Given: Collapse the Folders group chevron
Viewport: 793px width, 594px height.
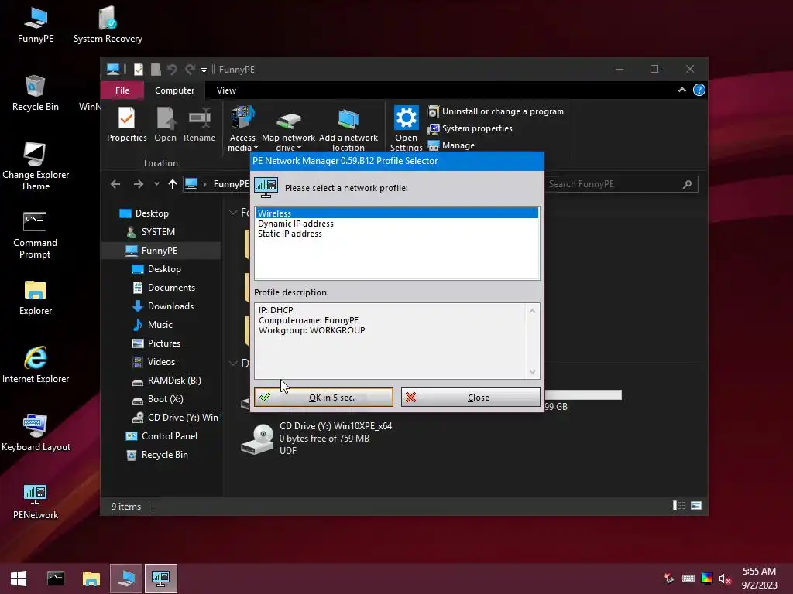Looking at the screenshot, I should (x=233, y=213).
